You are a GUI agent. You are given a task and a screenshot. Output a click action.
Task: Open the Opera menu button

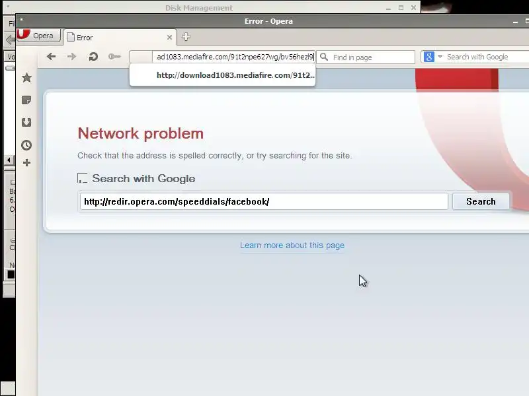(39, 36)
